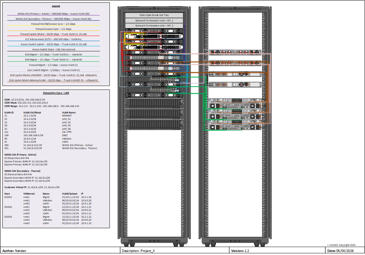Click 'Firewall Session Sync – 1/1 Gbps' legend text
365x255 pixels.
(x=54, y=29)
